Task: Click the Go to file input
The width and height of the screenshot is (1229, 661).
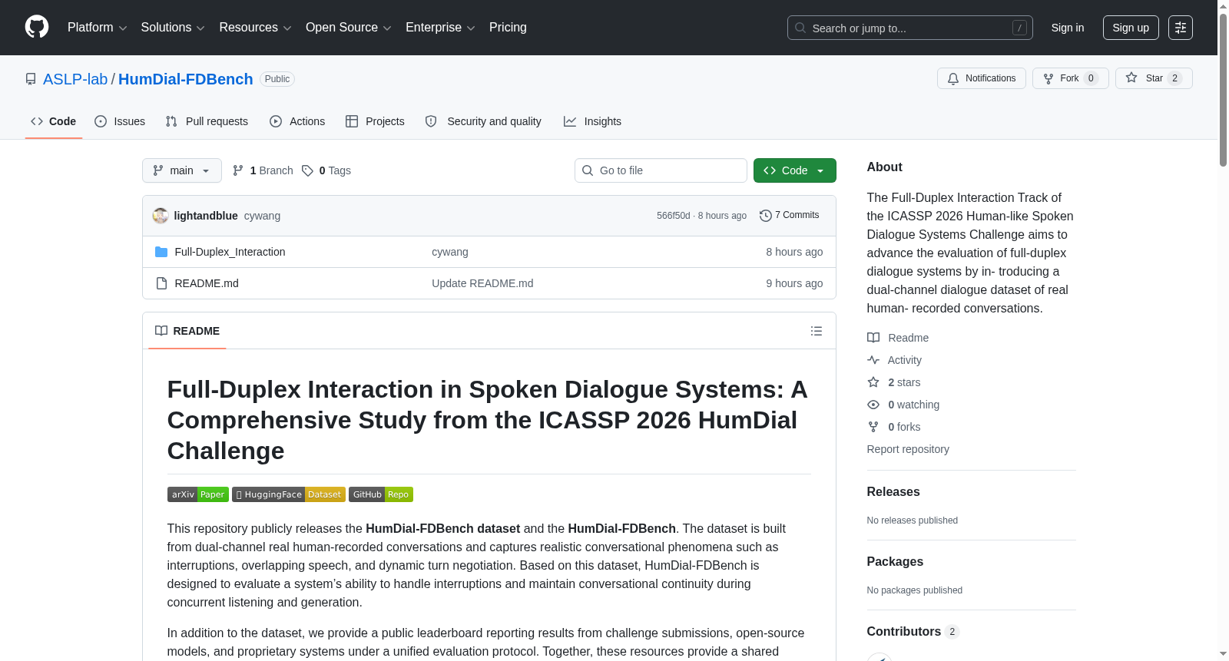Action: (661, 170)
